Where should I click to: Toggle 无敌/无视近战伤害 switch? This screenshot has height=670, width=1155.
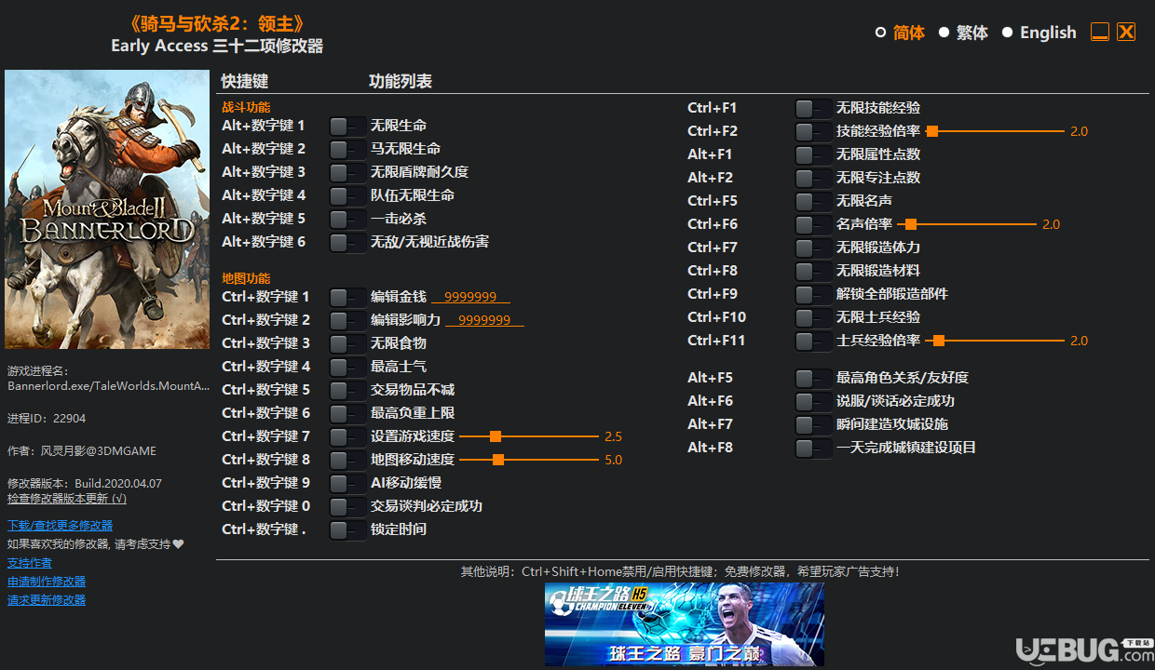click(347, 242)
